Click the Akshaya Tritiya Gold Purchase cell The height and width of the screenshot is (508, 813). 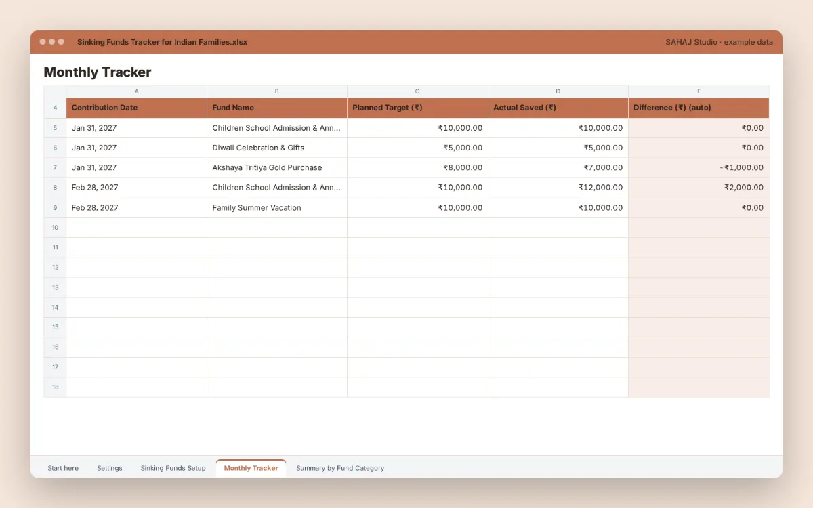pos(277,167)
